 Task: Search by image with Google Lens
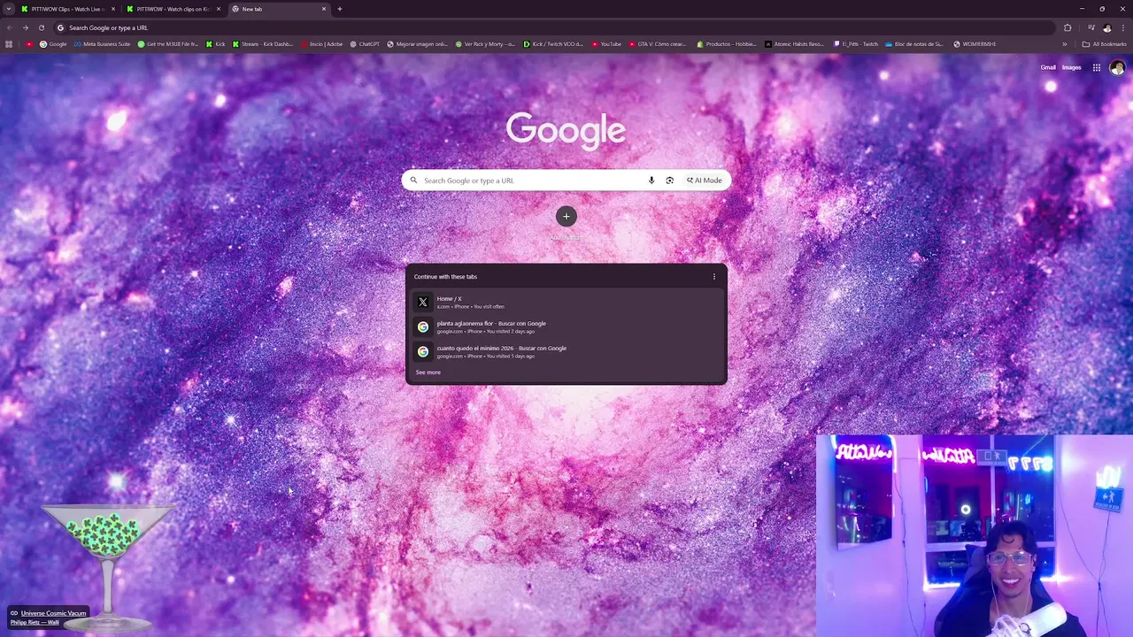click(x=669, y=180)
